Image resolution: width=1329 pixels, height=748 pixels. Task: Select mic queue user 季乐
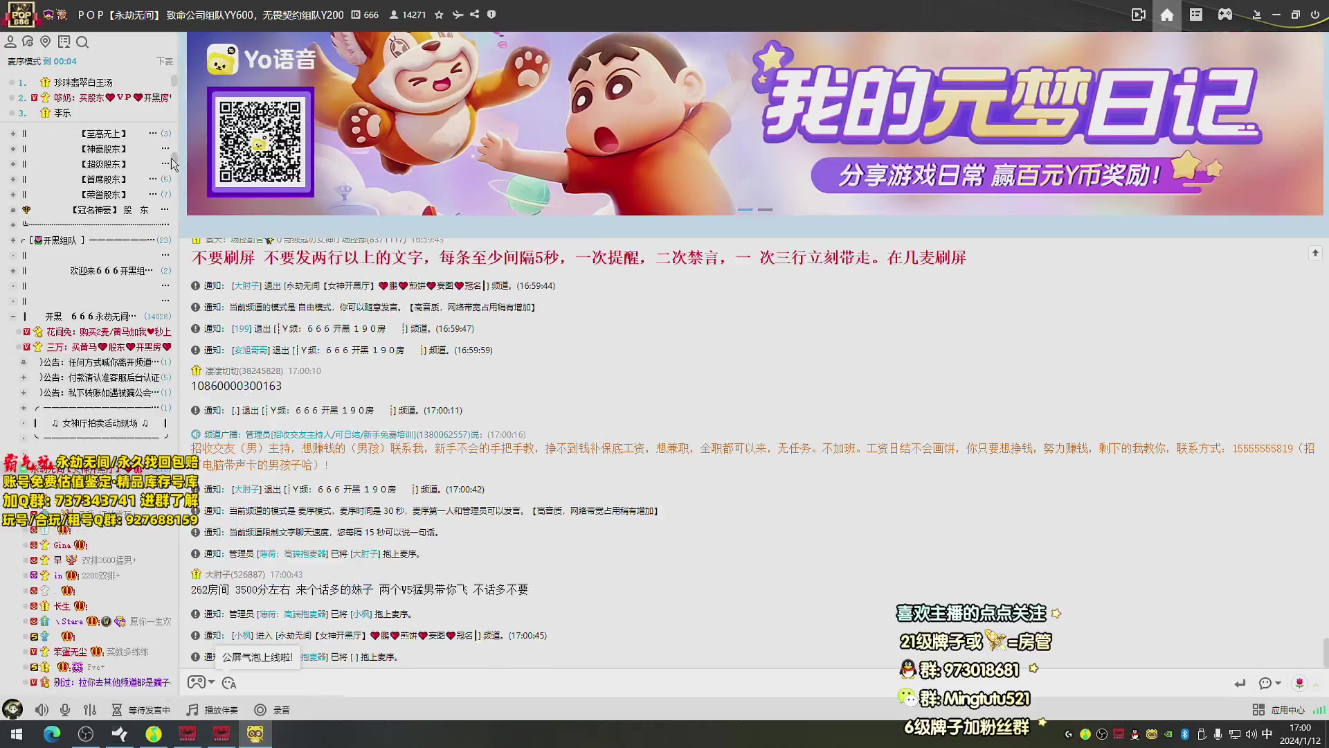pos(62,113)
